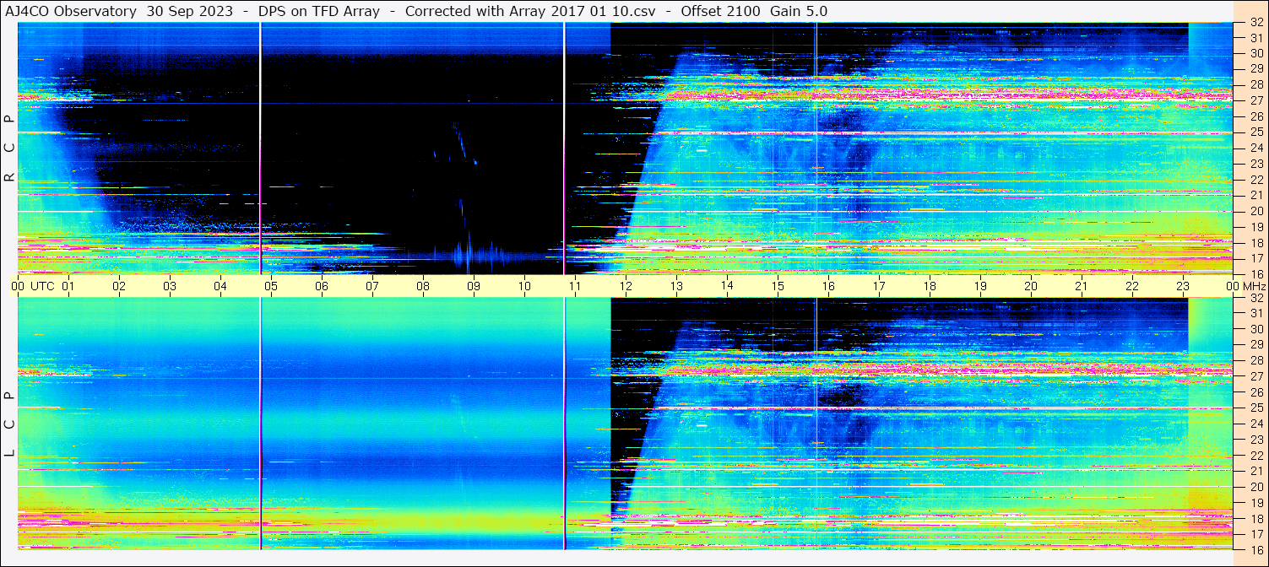Viewport: 1269px width, 567px height.
Task: Pick the 16 hour label on the time axis
Action: pos(828,286)
